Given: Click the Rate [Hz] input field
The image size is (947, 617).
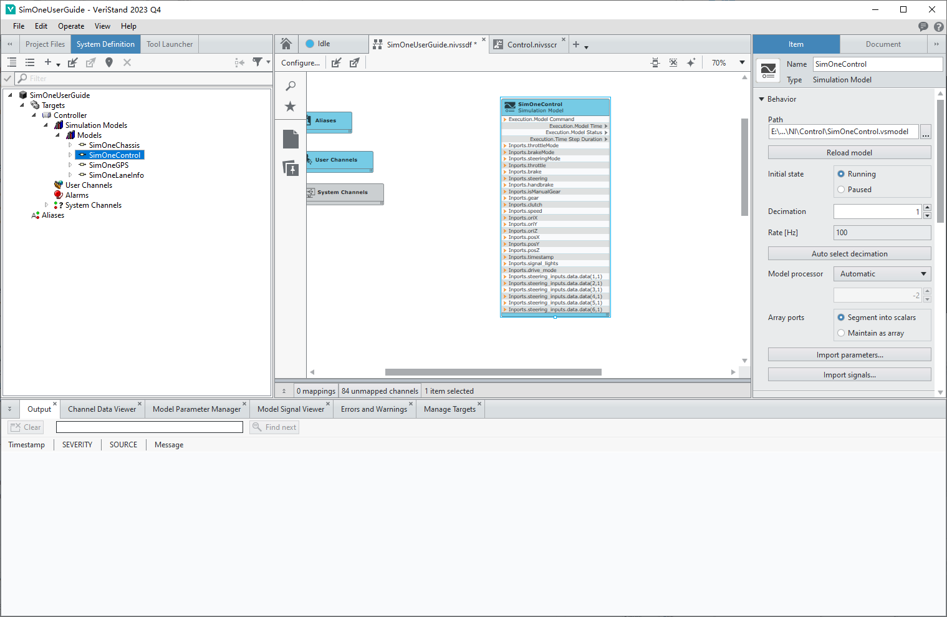Looking at the screenshot, I should (x=882, y=233).
